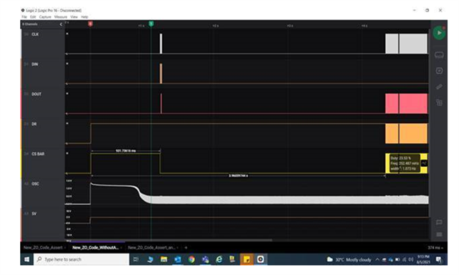
Task: Click the 931 ms width measurement on CS BAR
Action: pos(126,151)
